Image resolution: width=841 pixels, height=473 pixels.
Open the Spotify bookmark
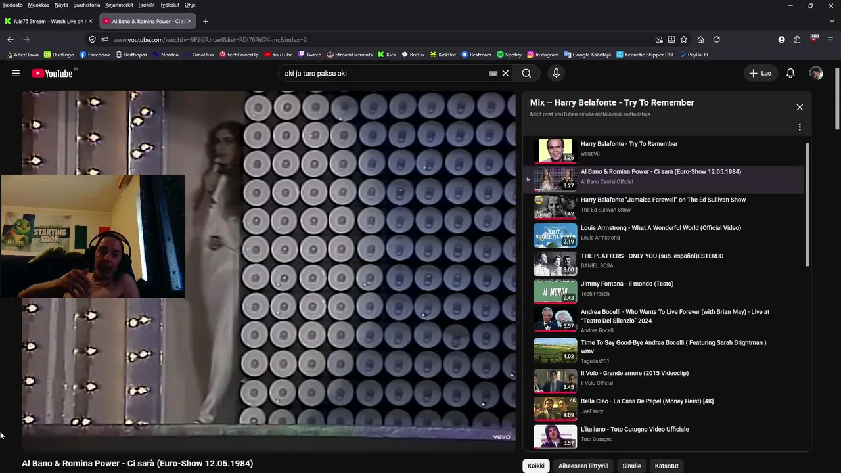(x=509, y=55)
